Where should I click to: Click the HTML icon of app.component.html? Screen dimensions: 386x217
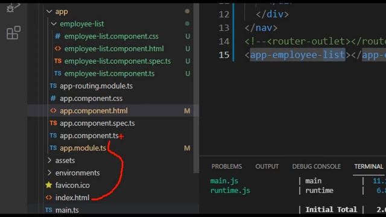pos(53,111)
